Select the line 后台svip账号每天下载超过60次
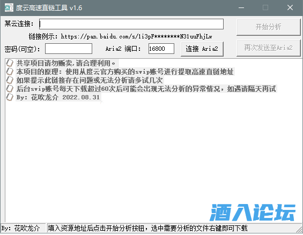303x235 pixels. (x=146, y=89)
